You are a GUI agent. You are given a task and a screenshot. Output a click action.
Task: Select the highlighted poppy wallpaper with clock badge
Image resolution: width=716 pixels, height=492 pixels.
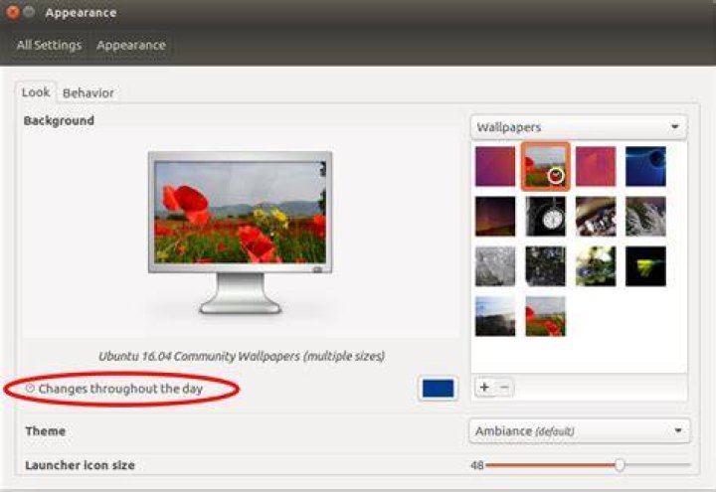click(545, 166)
